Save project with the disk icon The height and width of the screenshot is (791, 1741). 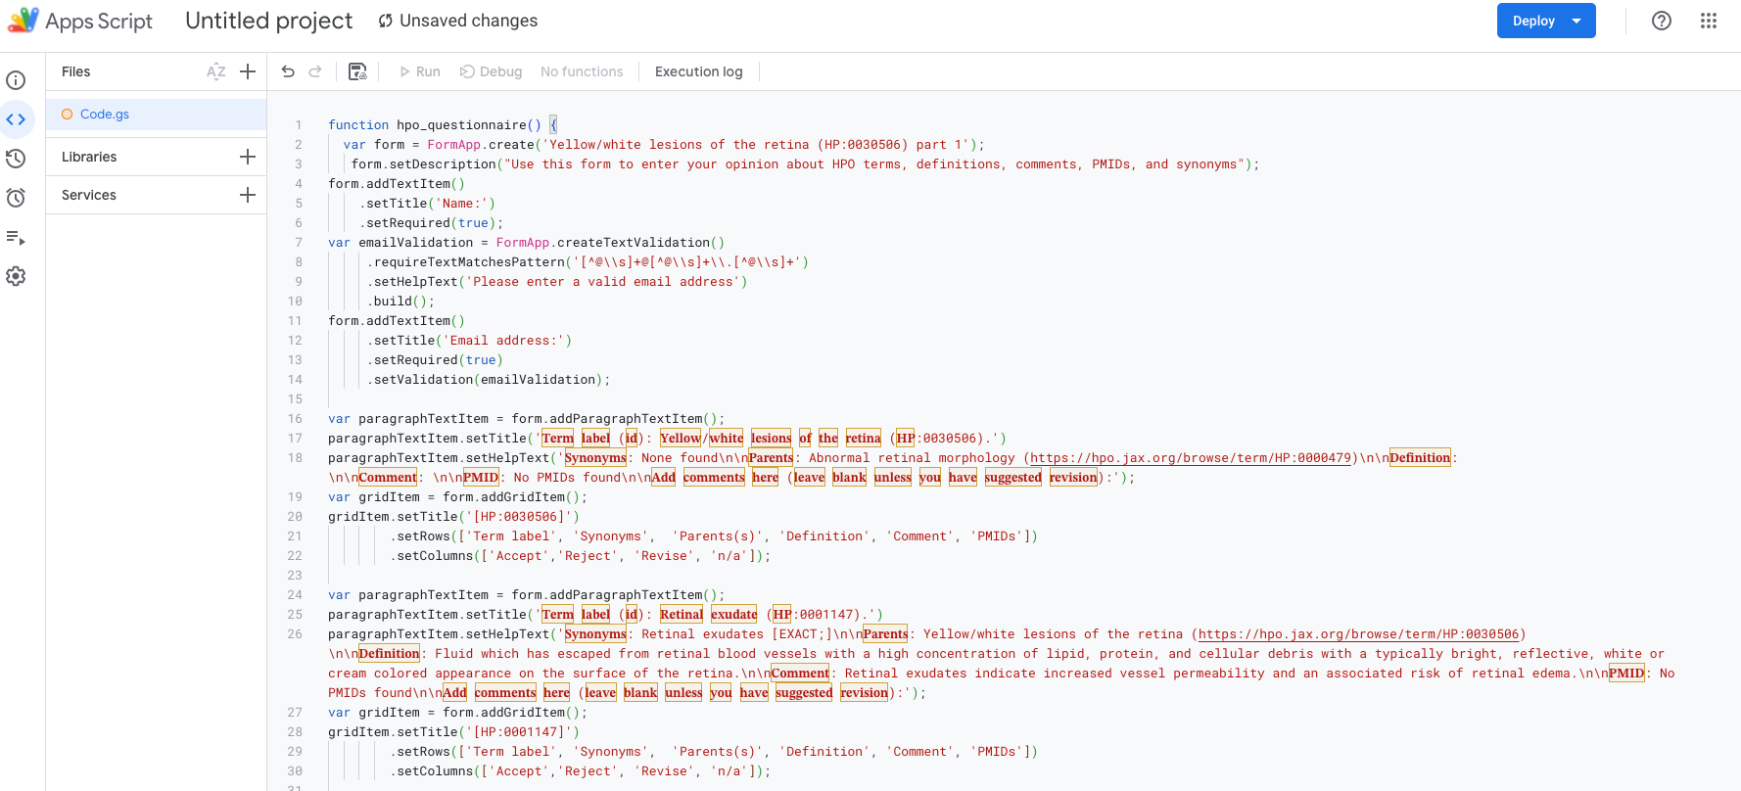(357, 71)
